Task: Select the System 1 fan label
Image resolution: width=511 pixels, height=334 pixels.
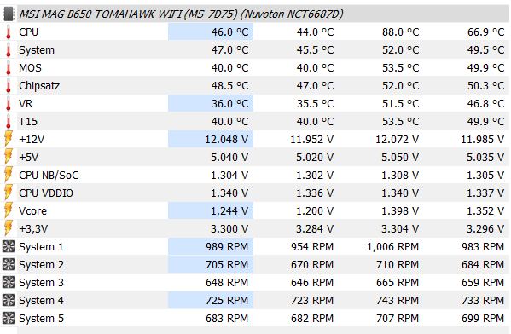Action: [41, 247]
